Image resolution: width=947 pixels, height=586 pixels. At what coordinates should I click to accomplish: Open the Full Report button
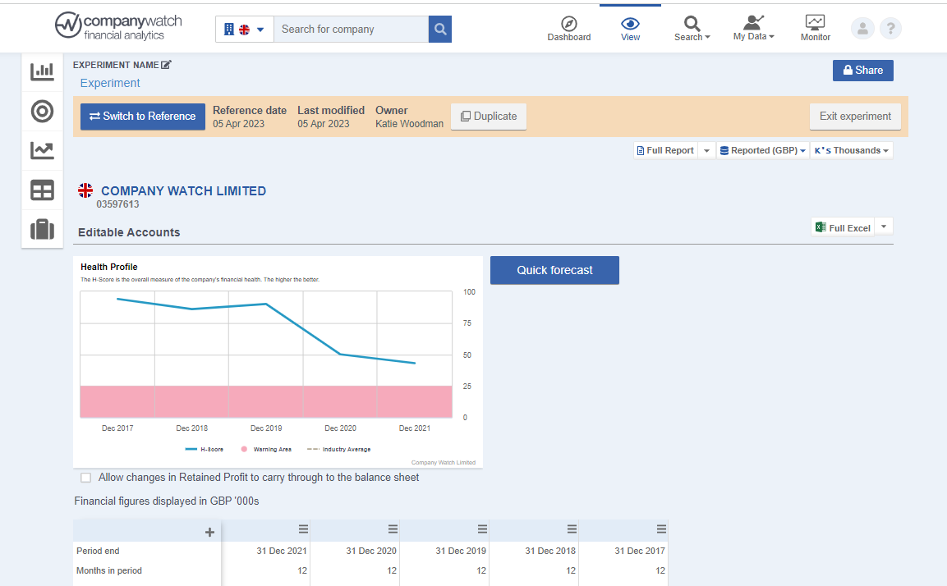tap(665, 150)
